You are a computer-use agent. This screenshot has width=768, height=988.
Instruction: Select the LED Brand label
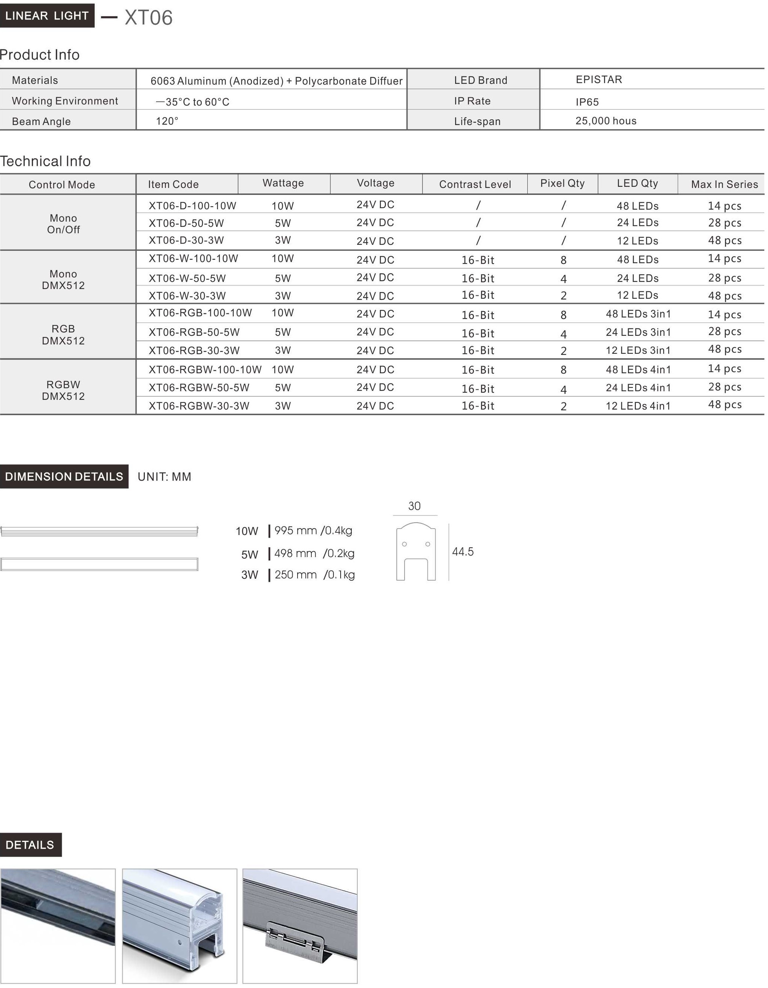pyautogui.click(x=481, y=80)
